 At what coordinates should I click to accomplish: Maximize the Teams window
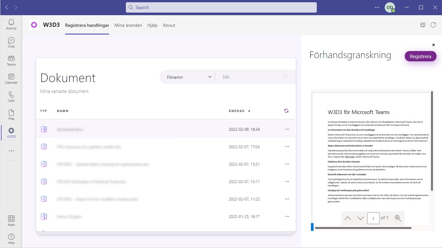[421, 7]
